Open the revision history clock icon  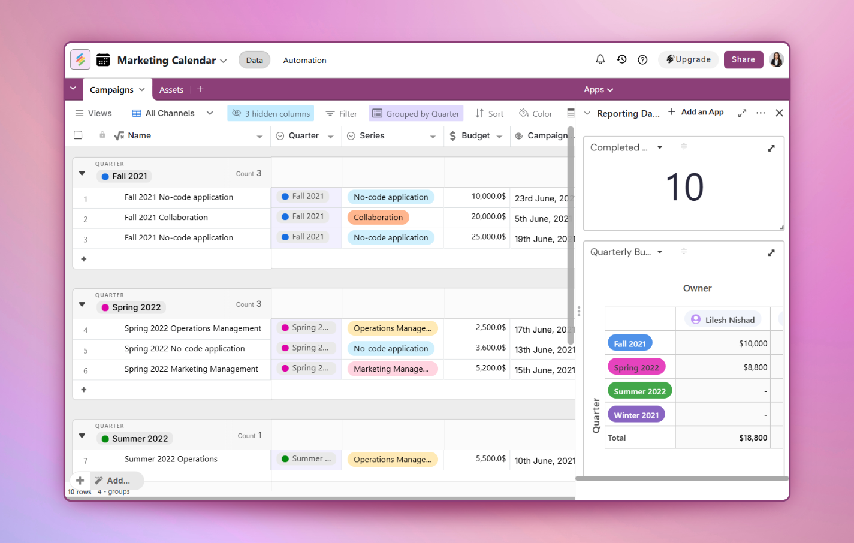tap(621, 59)
